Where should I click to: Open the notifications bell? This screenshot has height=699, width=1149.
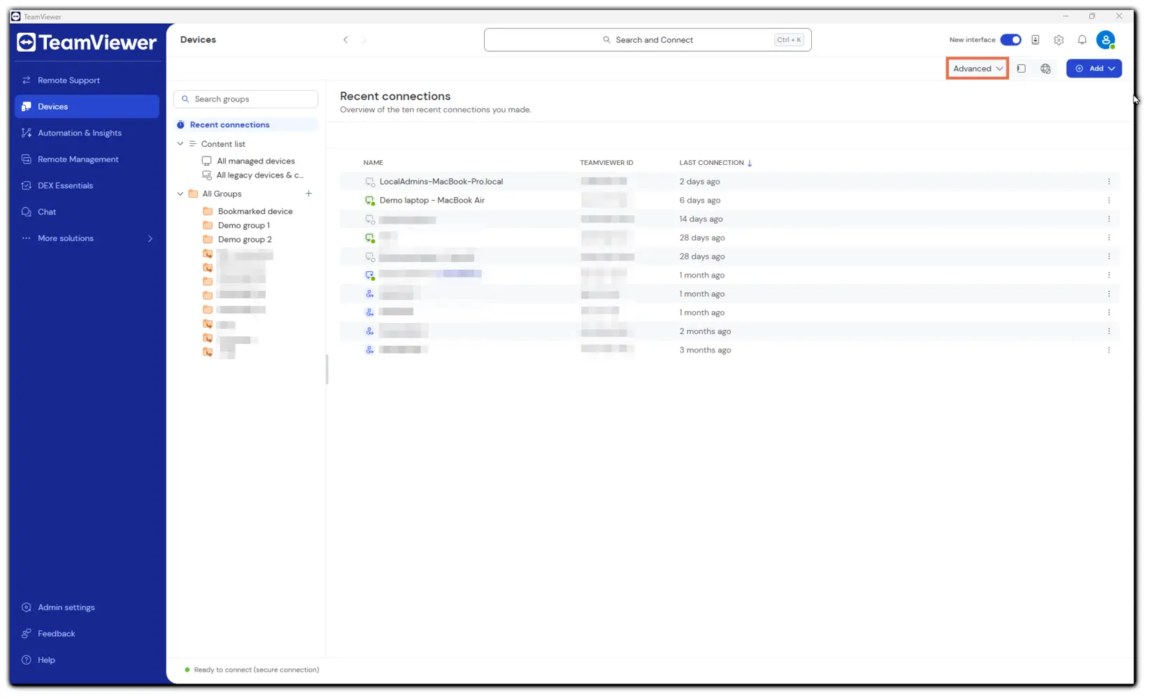pyautogui.click(x=1082, y=40)
